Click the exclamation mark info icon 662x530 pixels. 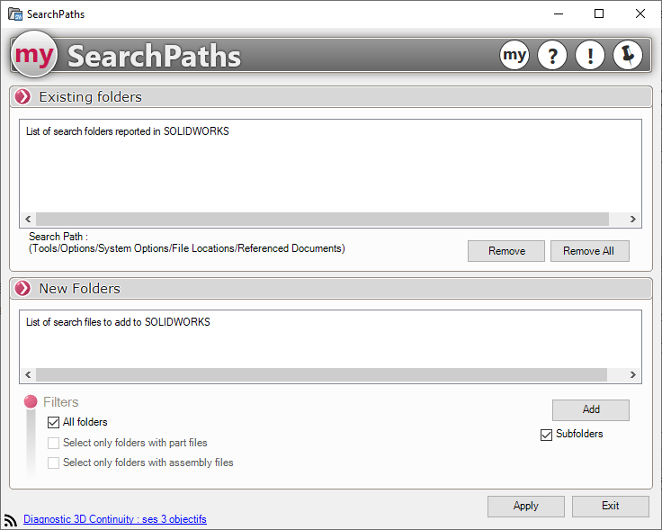point(590,55)
